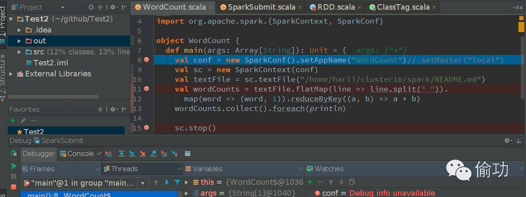The image size is (526, 197).
Task: Fold the def main method block
Action: tap(154, 51)
